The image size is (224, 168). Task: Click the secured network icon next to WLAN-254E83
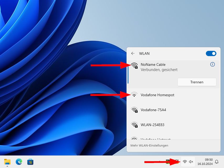(135, 125)
